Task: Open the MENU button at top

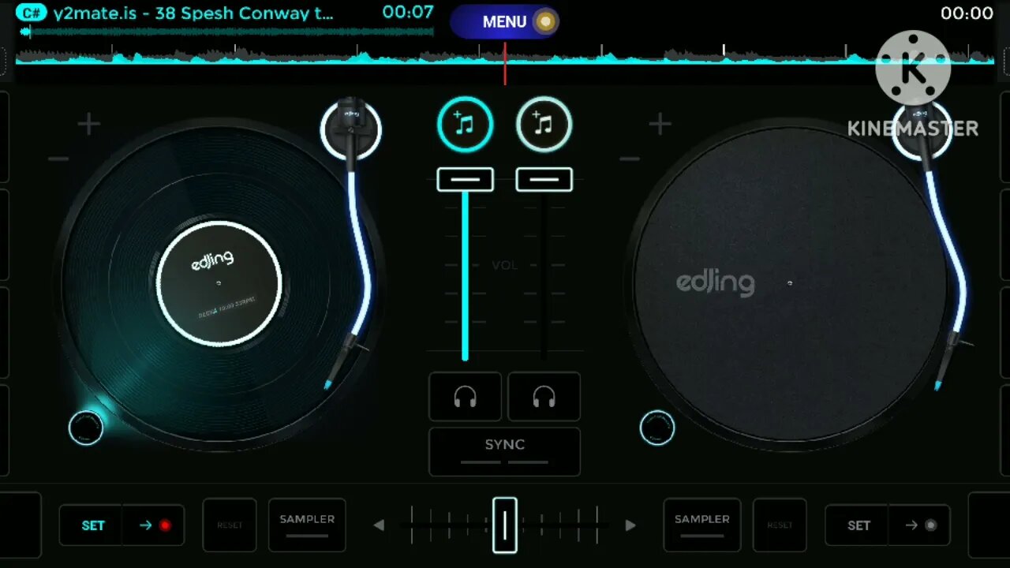Action: point(505,21)
